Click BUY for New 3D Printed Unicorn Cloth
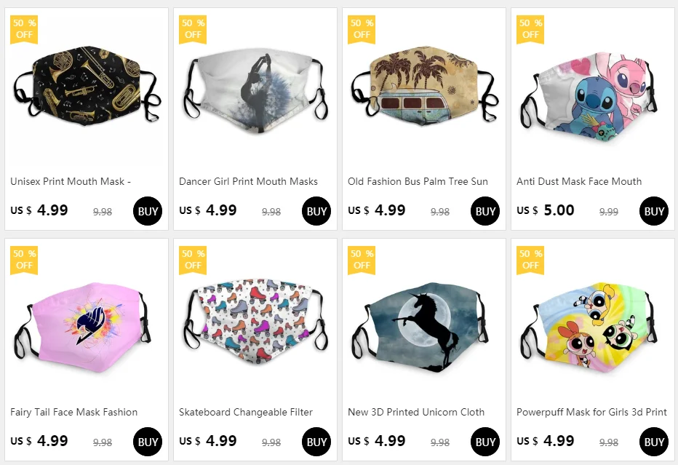The height and width of the screenshot is (465, 678). click(484, 442)
